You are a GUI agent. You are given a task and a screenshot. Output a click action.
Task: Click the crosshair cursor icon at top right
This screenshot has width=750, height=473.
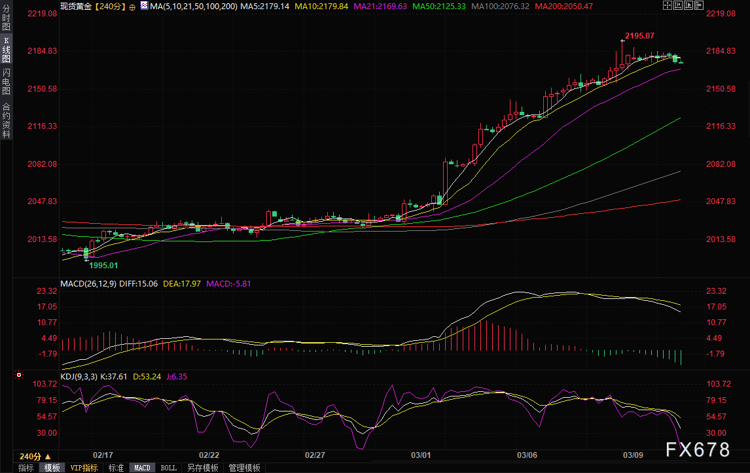point(668,5)
